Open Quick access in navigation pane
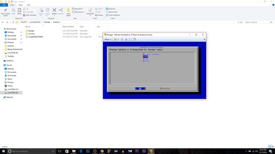Image resolution: width=275 pixels, height=154 pixels. tap(11, 29)
